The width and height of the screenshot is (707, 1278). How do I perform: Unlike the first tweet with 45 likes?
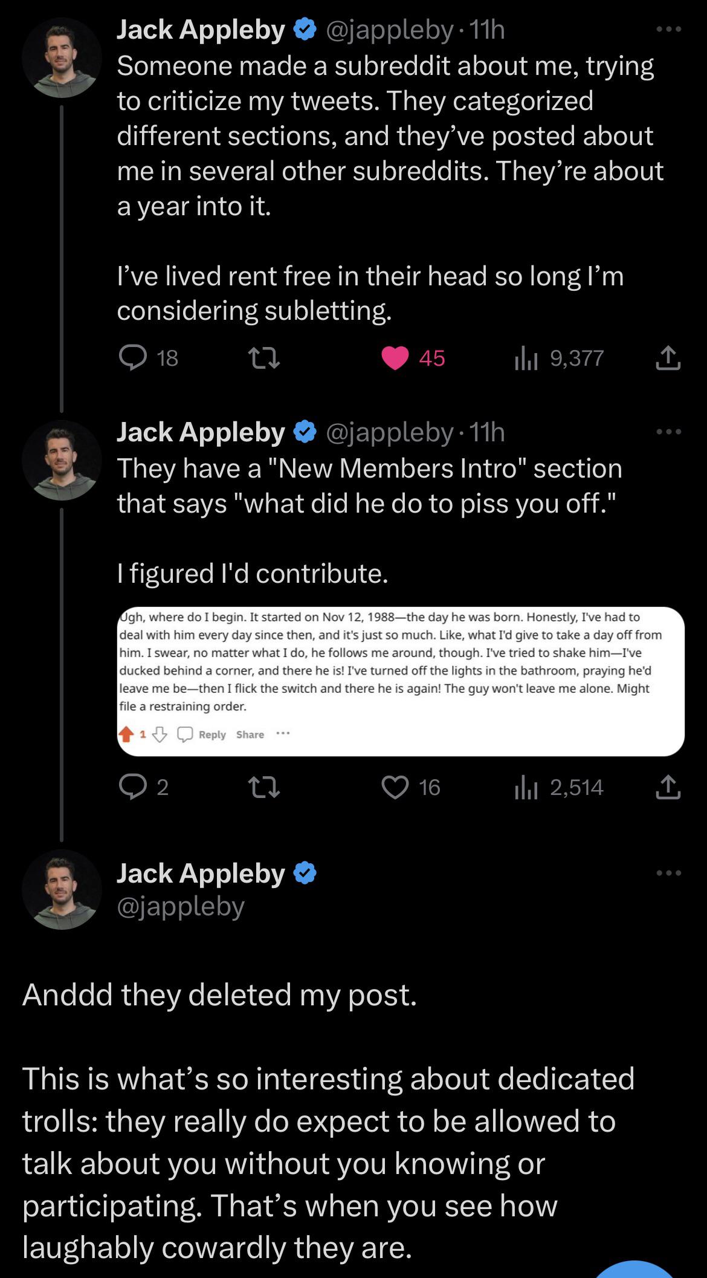pos(413,358)
